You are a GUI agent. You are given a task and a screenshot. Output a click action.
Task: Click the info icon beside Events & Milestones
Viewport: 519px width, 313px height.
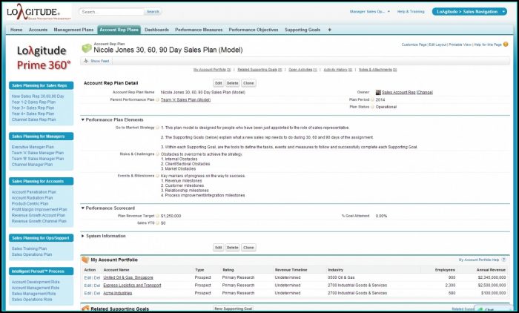pos(157,176)
